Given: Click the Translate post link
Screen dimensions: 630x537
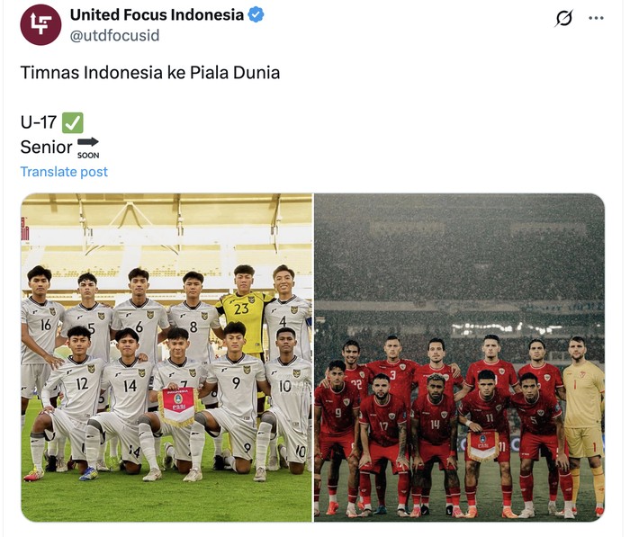Looking at the screenshot, I should pyautogui.click(x=64, y=172).
